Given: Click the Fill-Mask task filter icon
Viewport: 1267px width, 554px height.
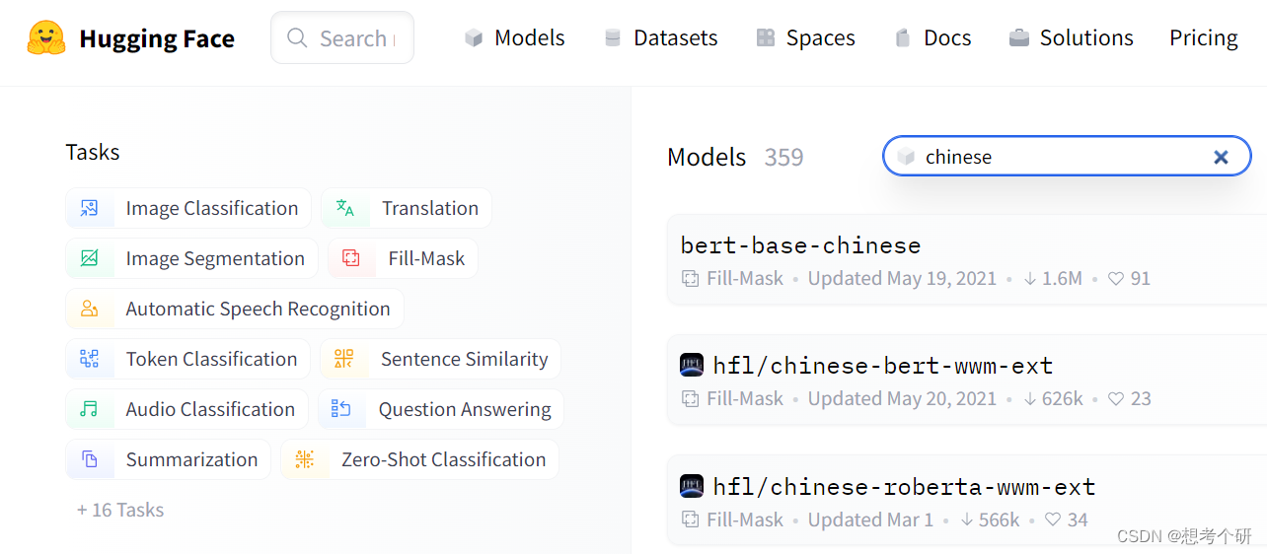Looking at the screenshot, I should click(x=351, y=258).
